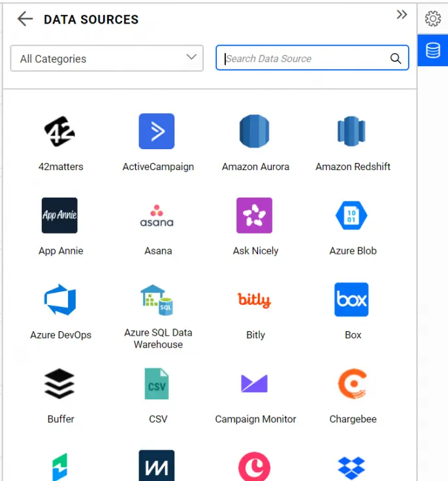
Task: Click the Asana connector icon
Action: point(157,215)
